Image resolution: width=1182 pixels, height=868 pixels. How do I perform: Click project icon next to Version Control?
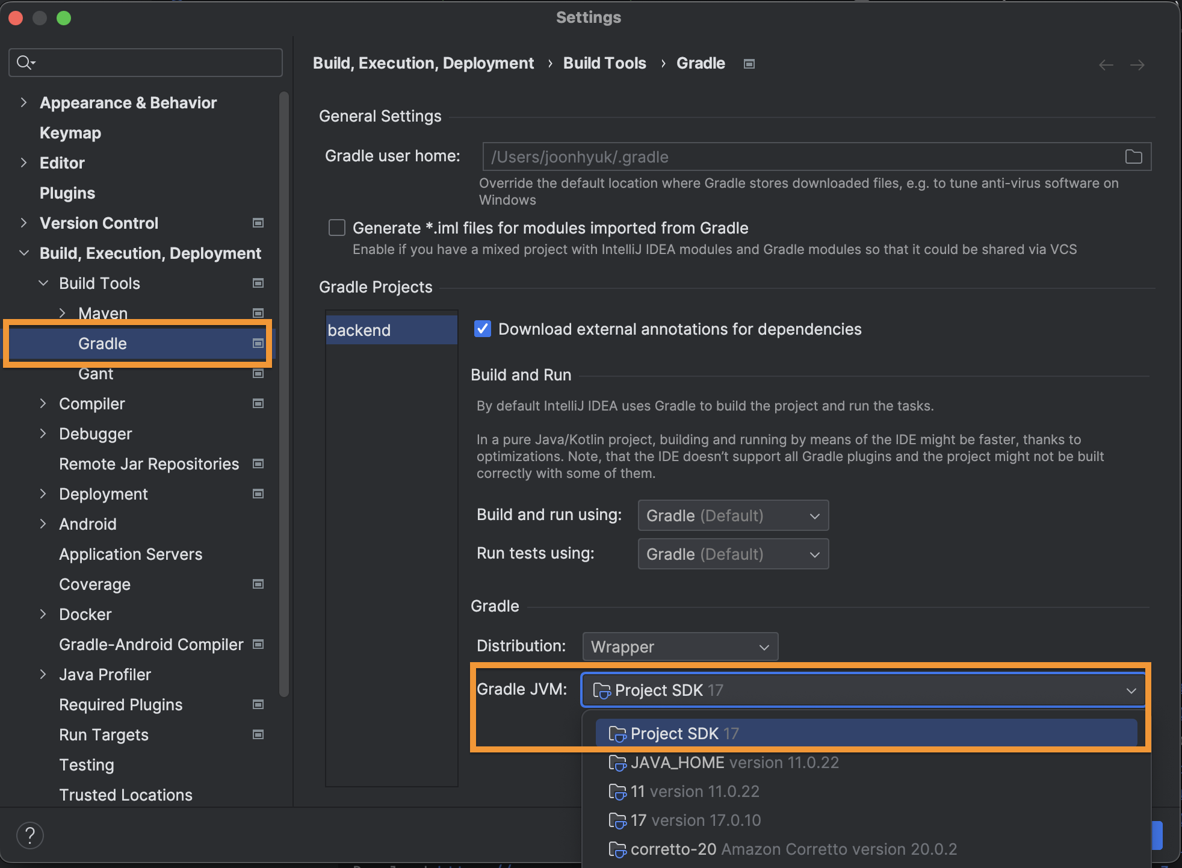(258, 223)
